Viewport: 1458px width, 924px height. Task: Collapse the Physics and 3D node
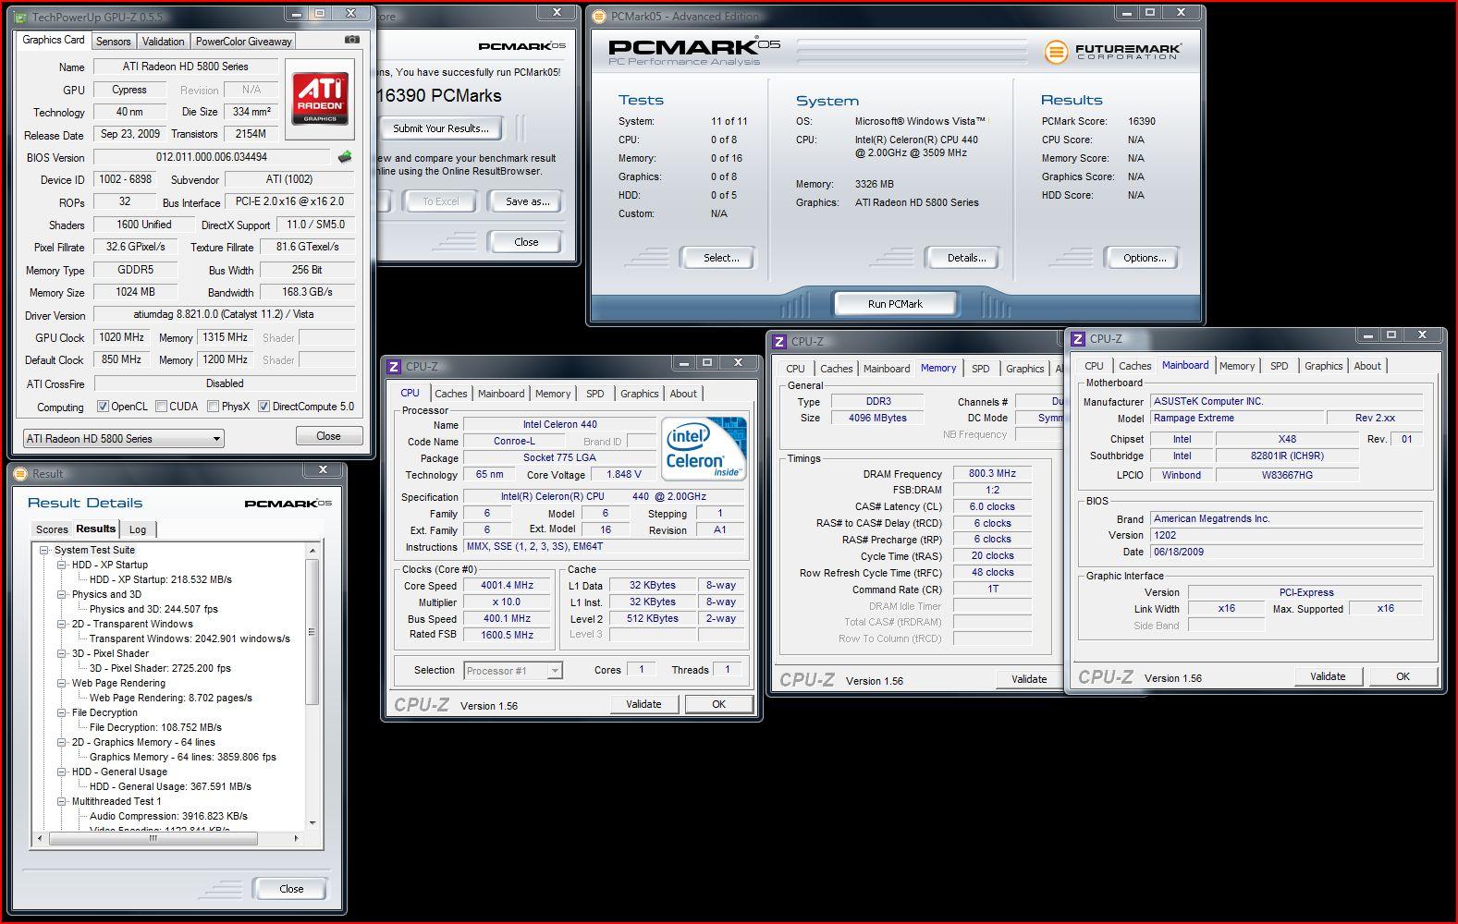(61, 594)
